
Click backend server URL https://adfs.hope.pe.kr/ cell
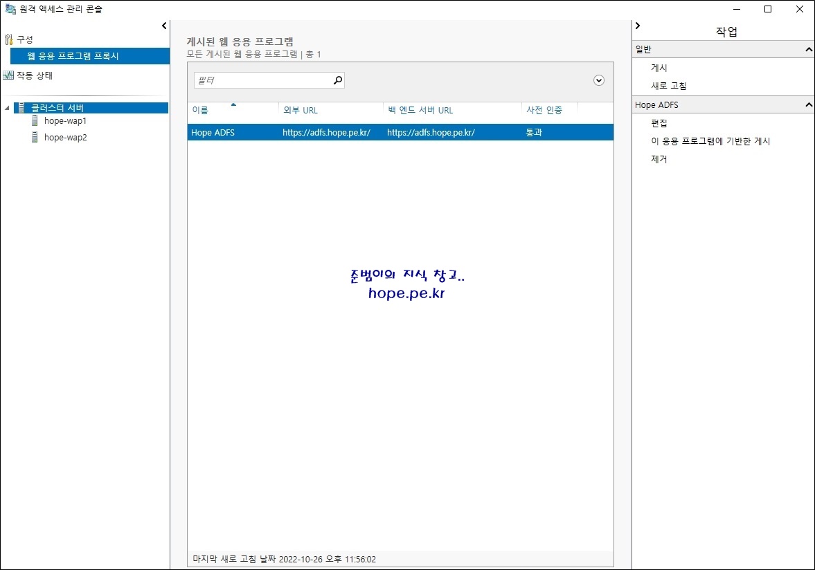(x=431, y=132)
